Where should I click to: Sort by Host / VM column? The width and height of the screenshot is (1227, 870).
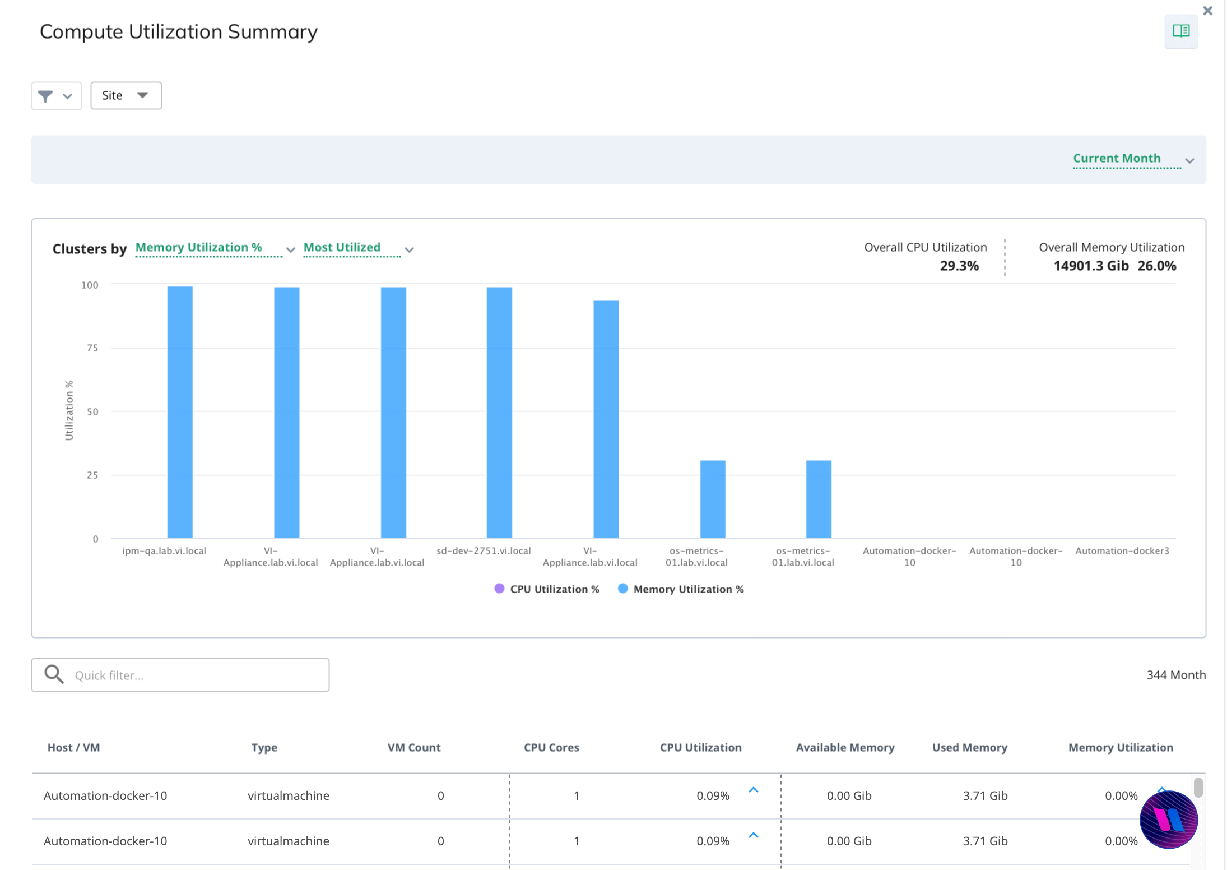74,747
